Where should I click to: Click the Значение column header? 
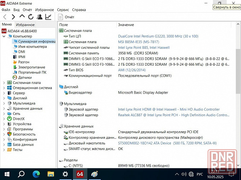pos(174,25)
